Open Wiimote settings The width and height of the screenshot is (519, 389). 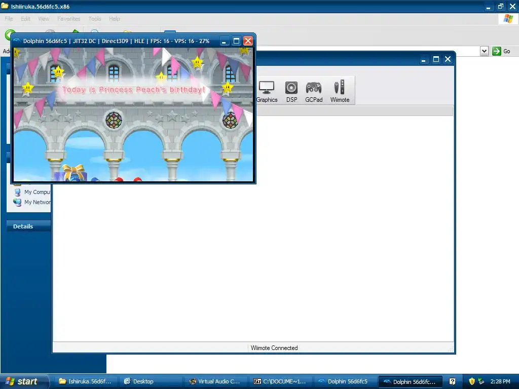pyautogui.click(x=340, y=91)
